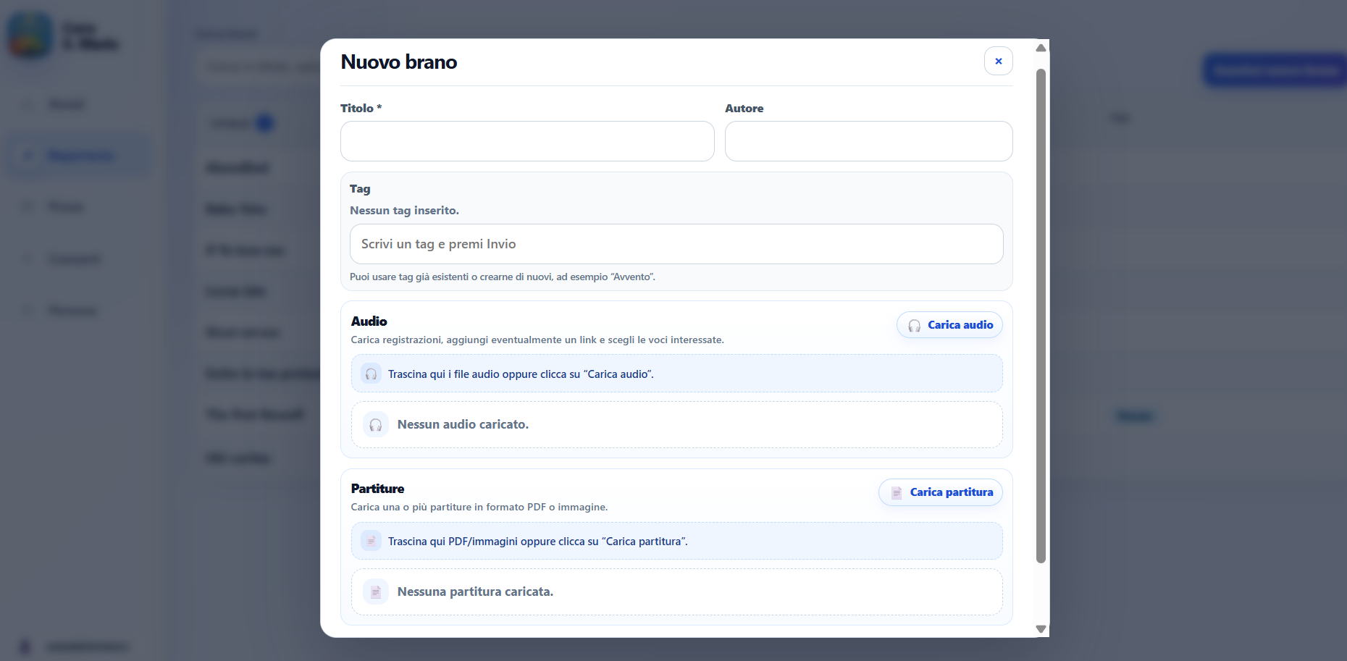The width and height of the screenshot is (1347, 661).
Task: Click the dialog scrollbar down arrow
Action: coord(1041,629)
